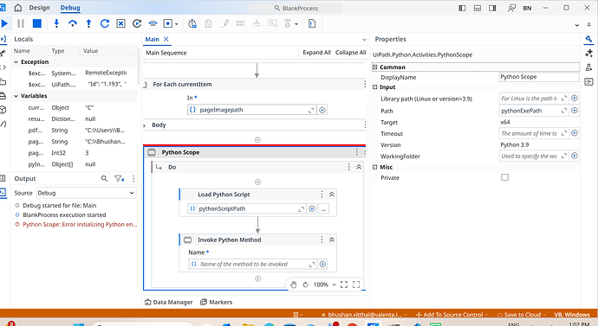Open the Remote Debugging dropdown arrow

click(x=296, y=24)
